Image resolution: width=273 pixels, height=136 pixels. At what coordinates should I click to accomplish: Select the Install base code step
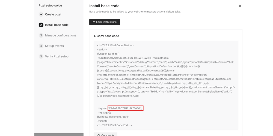click(57, 25)
